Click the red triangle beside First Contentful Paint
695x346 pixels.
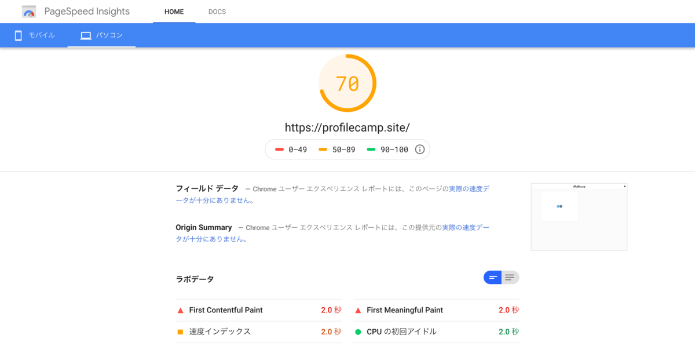(x=180, y=311)
